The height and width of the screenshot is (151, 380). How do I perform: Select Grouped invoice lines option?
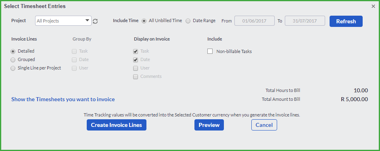coord(13,60)
